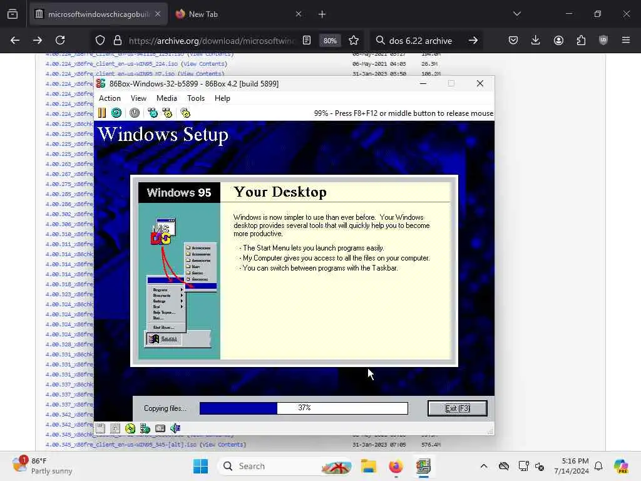Submit search with the arrow button

473,40
